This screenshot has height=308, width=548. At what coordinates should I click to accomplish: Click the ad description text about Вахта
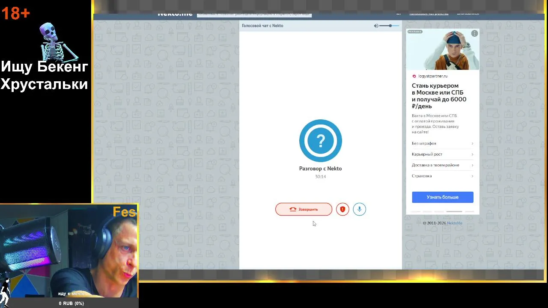coord(435,124)
